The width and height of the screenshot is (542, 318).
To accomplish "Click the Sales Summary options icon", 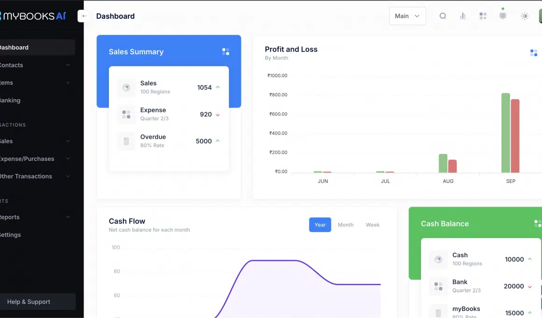I will tap(226, 52).
